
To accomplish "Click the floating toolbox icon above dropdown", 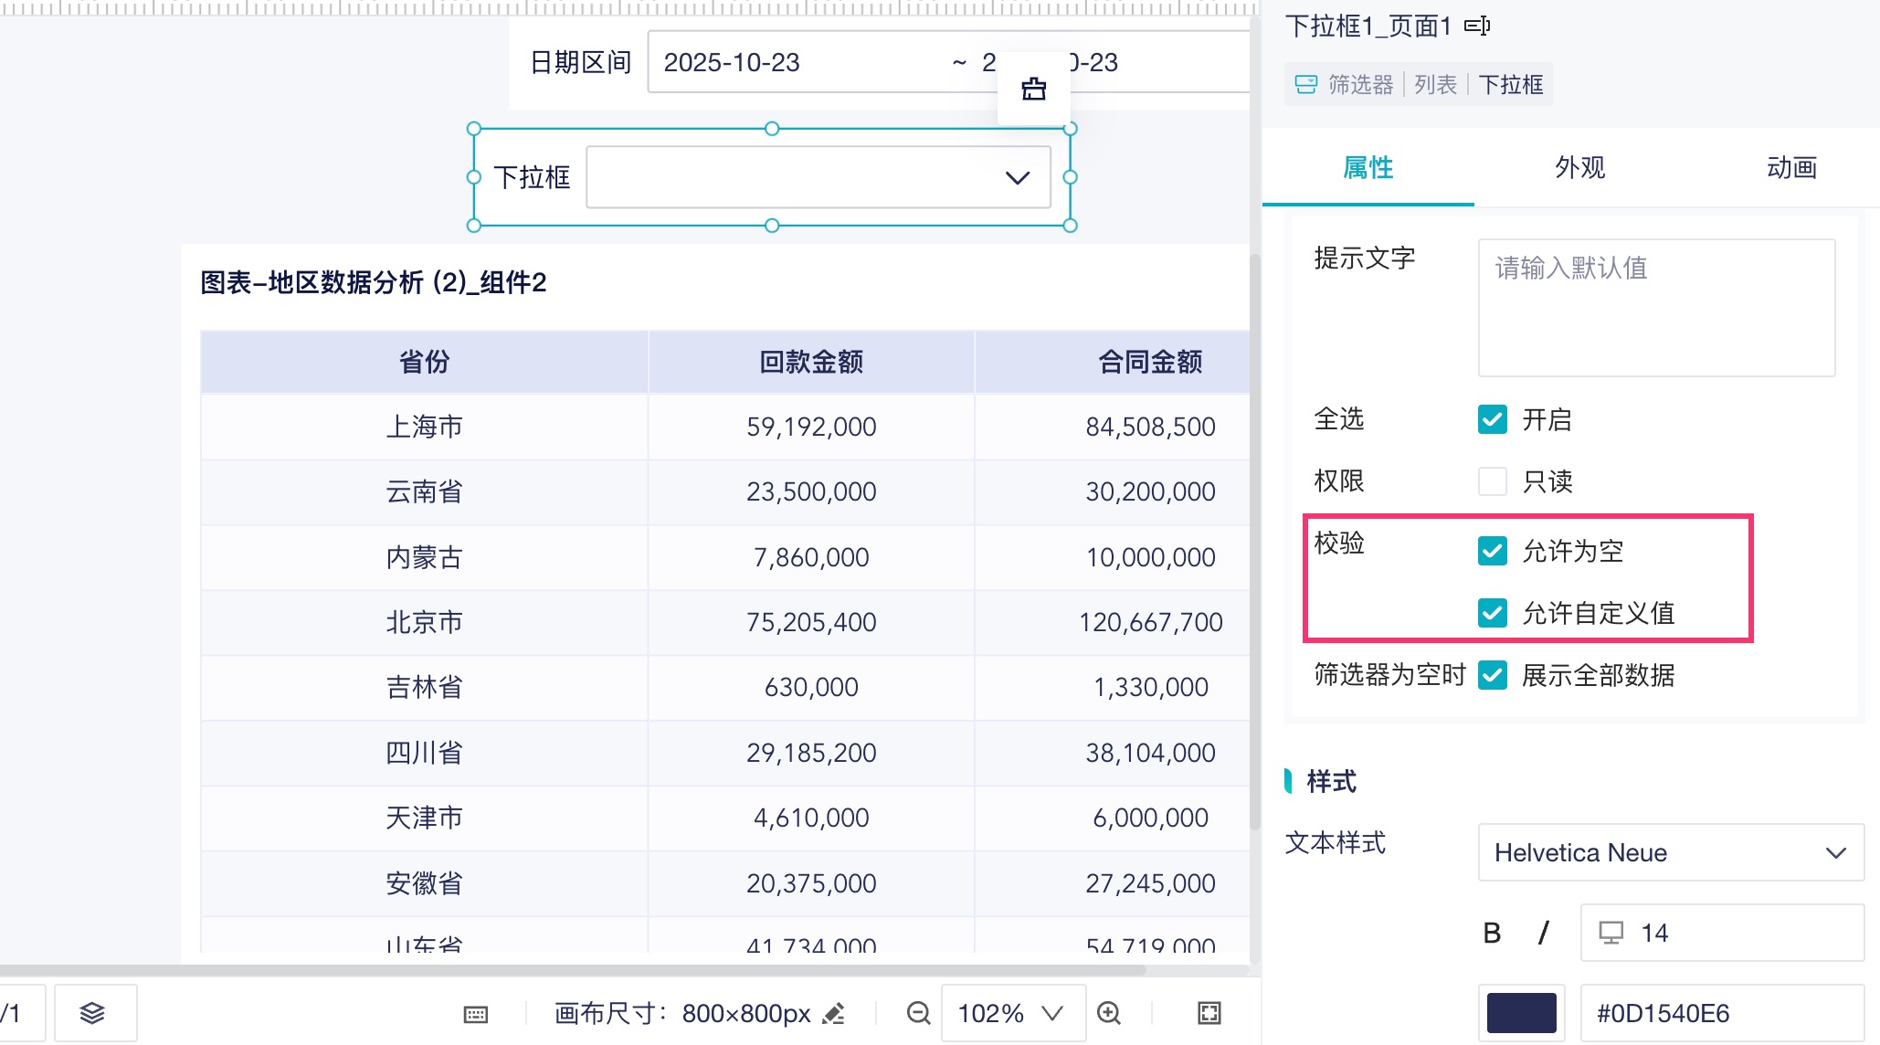I will 1033,90.
